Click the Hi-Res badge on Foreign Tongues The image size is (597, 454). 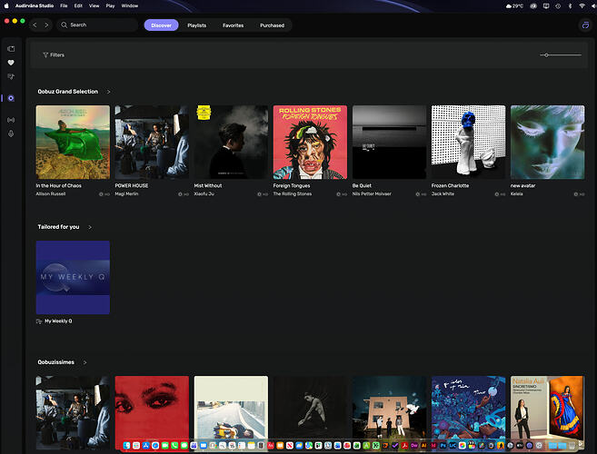click(x=342, y=194)
